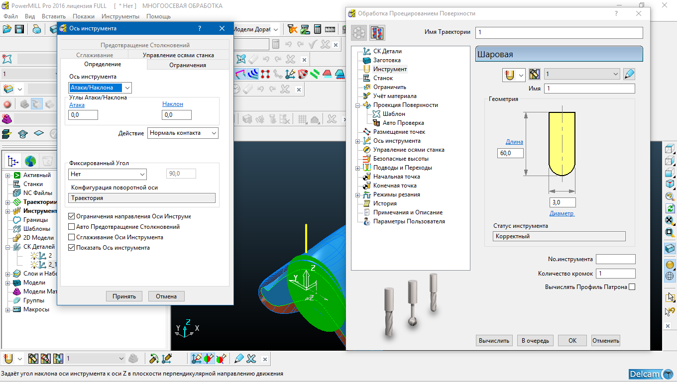
Task: Open the globe browser tab icon
Action: click(30, 161)
